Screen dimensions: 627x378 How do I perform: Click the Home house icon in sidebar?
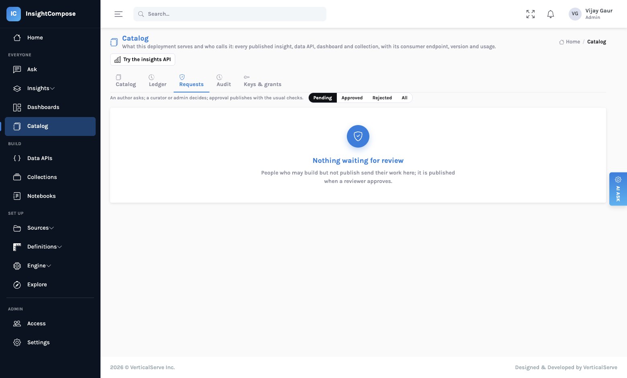click(x=17, y=37)
